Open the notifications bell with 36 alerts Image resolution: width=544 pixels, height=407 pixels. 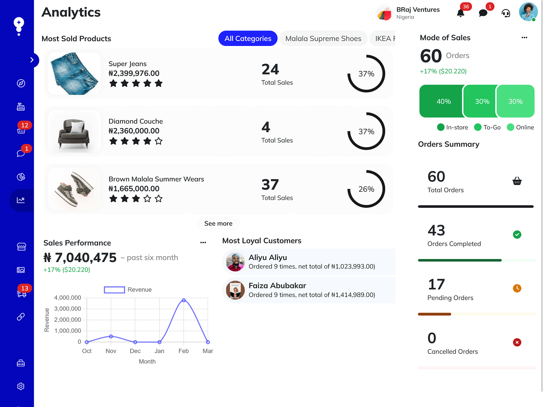pos(460,13)
